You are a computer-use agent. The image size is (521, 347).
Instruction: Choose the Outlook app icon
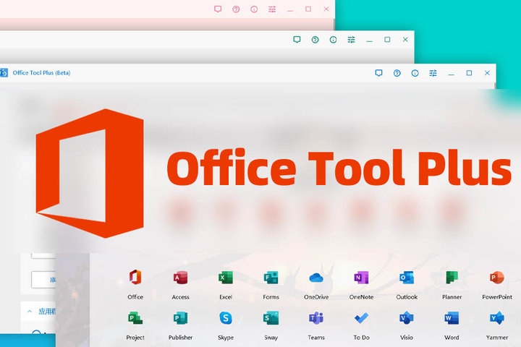[x=407, y=278]
